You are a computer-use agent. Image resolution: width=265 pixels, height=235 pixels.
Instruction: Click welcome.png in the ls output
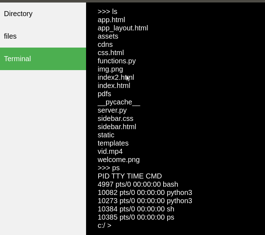(119, 160)
